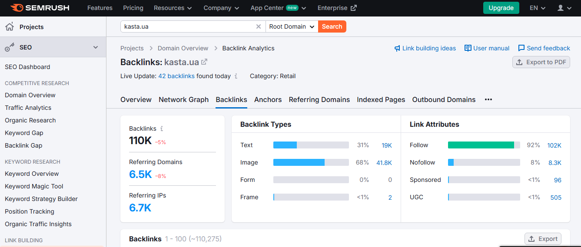Click the 6.7K Referring IPs value
Viewport: 581px width, 247px height.
pyautogui.click(x=140, y=208)
